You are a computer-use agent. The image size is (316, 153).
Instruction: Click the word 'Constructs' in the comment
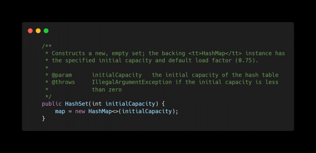pos(68,53)
